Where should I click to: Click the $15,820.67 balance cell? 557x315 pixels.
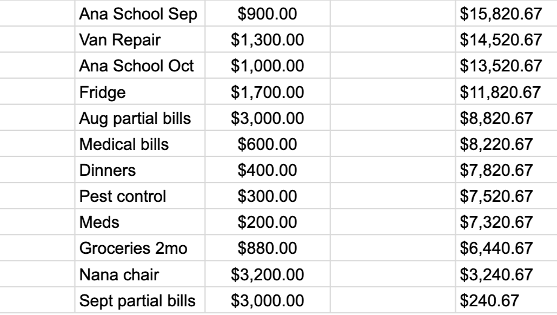coord(500,13)
